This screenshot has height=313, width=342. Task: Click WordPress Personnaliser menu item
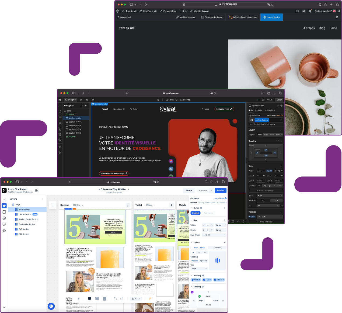[168, 11]
